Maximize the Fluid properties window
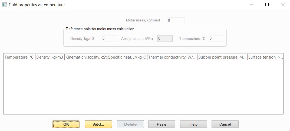290x131 pixels. point(267,5)
